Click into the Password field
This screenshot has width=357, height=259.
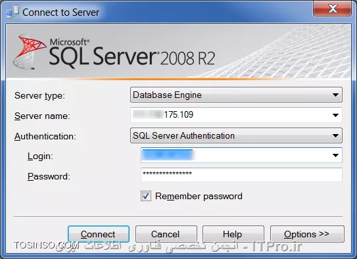[x=241, y=175]
